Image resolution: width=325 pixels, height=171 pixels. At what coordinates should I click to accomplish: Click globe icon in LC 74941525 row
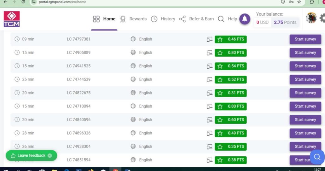tap(133, 66)
